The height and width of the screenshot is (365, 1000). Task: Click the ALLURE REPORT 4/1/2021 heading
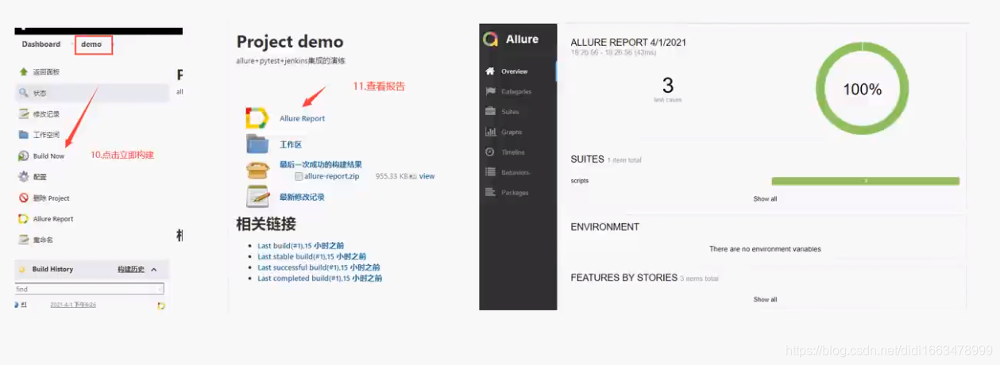pos(628,43)
